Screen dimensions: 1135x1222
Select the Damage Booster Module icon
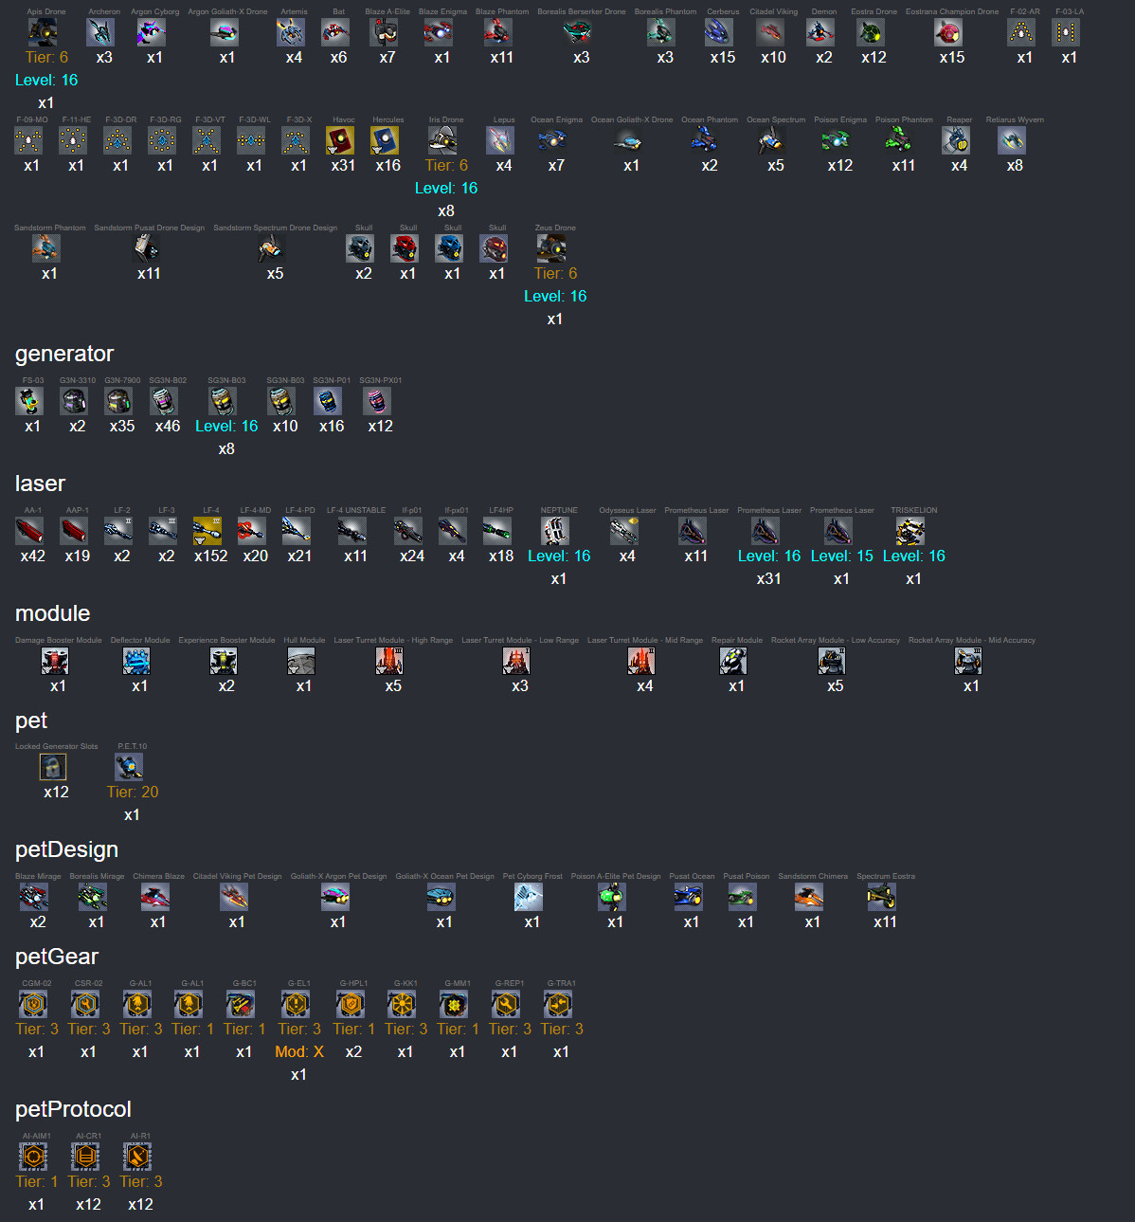[x=55, y=661]
